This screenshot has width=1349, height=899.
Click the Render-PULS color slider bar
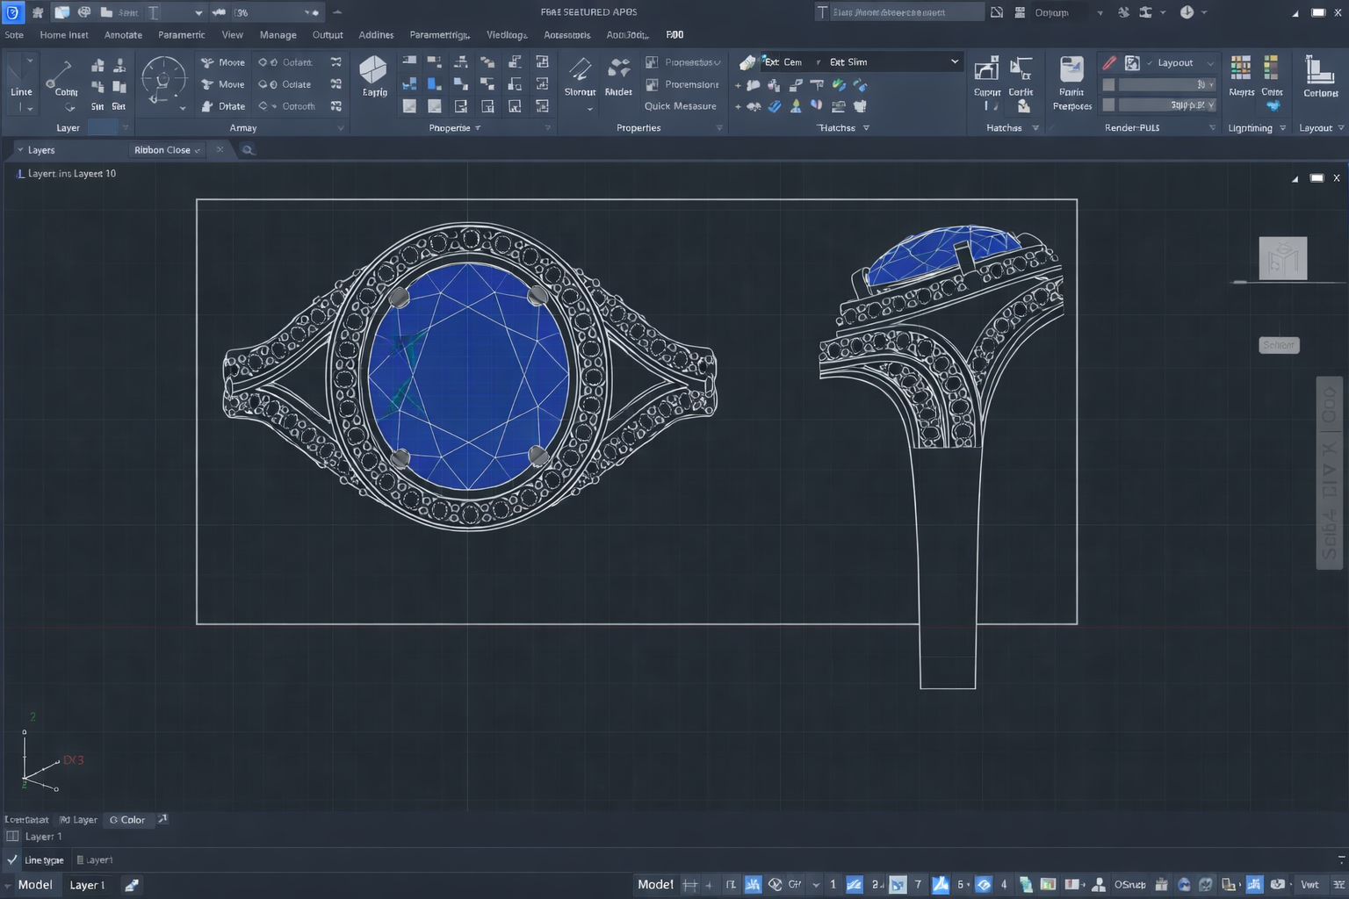[x=1157, y=84]
